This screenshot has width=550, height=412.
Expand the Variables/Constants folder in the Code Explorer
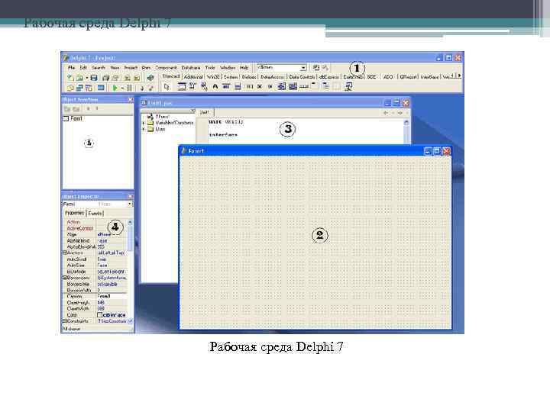tap(143, 123)
